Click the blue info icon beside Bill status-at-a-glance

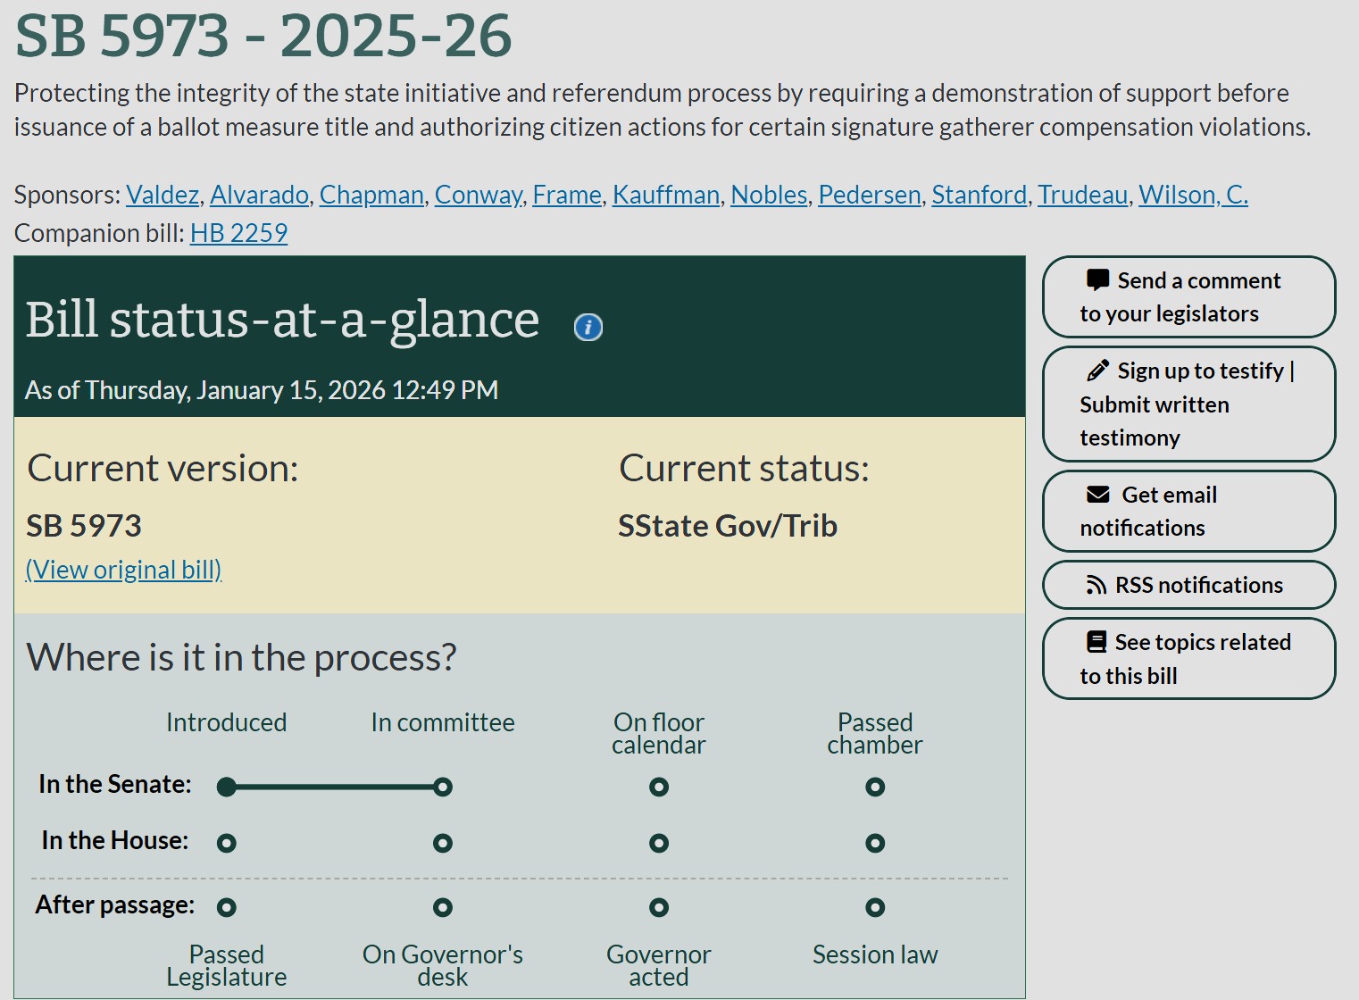coord(588,328)
